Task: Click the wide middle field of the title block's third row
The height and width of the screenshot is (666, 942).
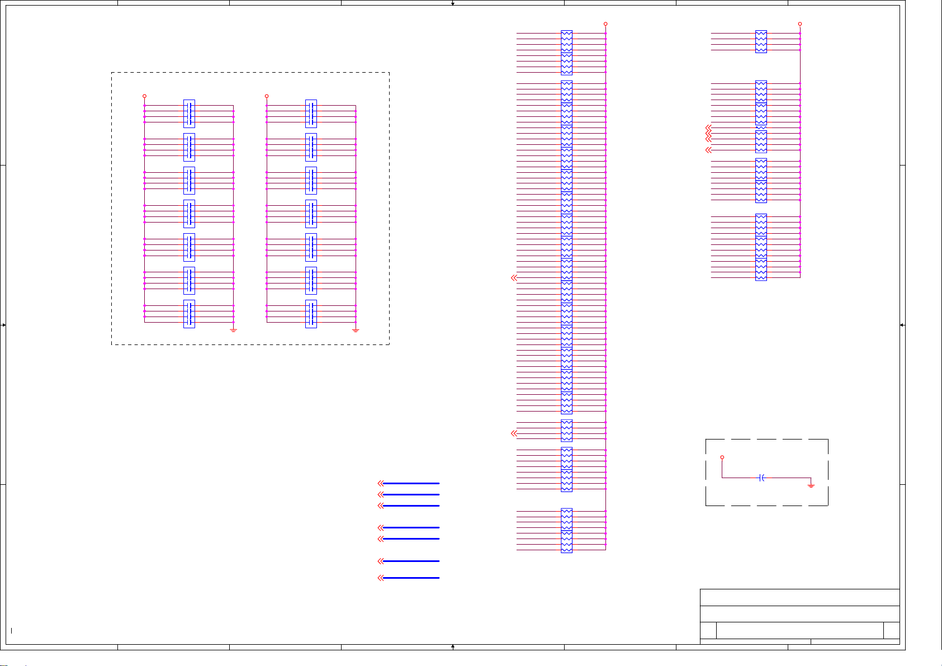Action: [x=800, y=630]
